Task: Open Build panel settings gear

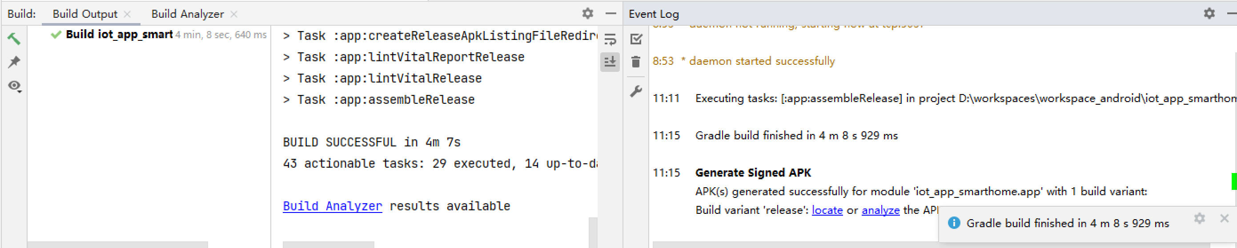Action: [587, 13]
